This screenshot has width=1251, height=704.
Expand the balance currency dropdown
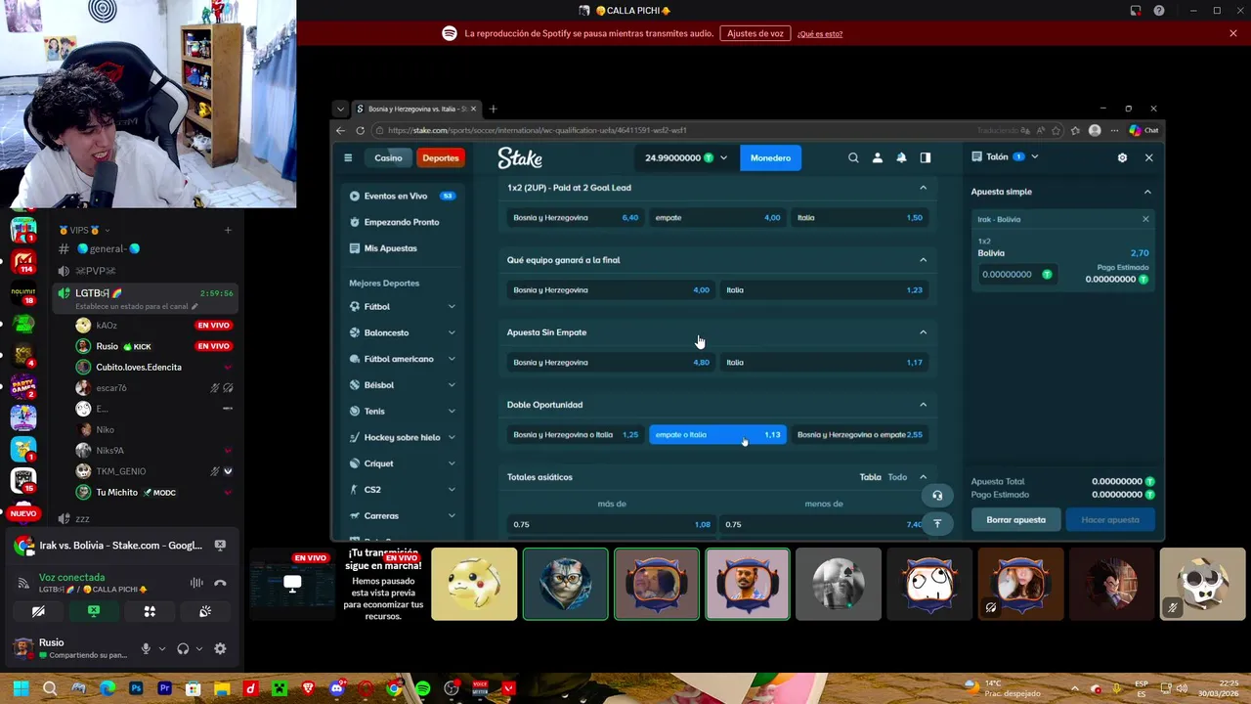(723, 157)
